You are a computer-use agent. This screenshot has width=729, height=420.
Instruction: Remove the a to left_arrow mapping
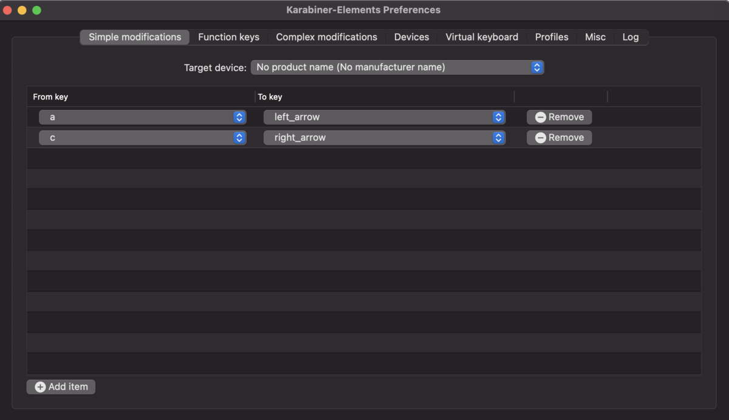pyautogui.click(x=559, y=117)
